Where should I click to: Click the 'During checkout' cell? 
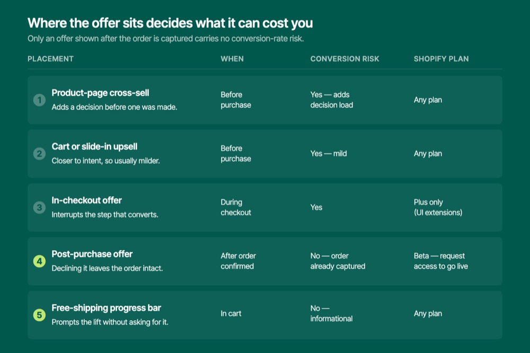point(236,207)
